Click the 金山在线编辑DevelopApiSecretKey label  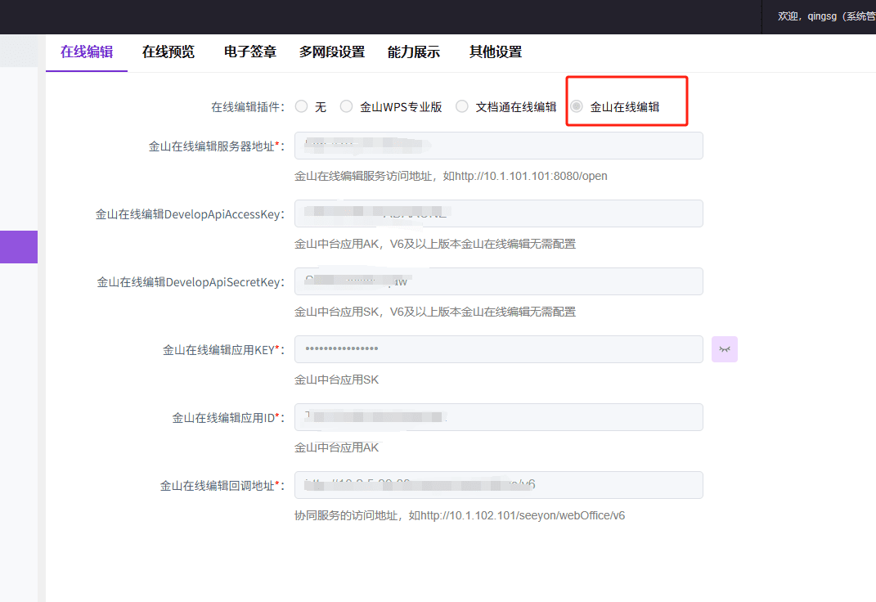coord(191,282)
